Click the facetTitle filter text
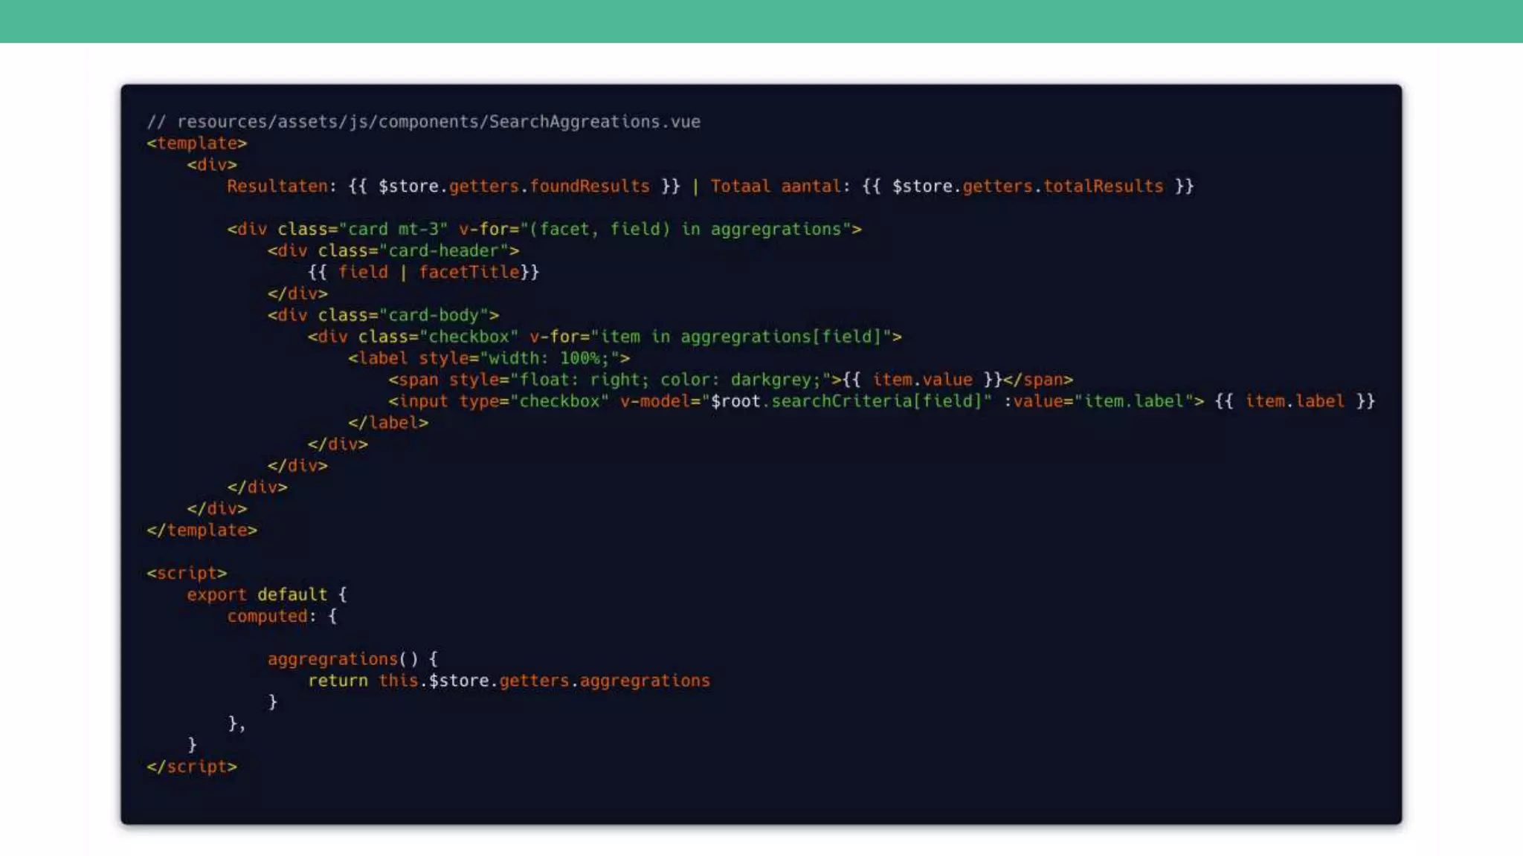This screenshot has height=856, width=1523. click(x=469, y=273)
